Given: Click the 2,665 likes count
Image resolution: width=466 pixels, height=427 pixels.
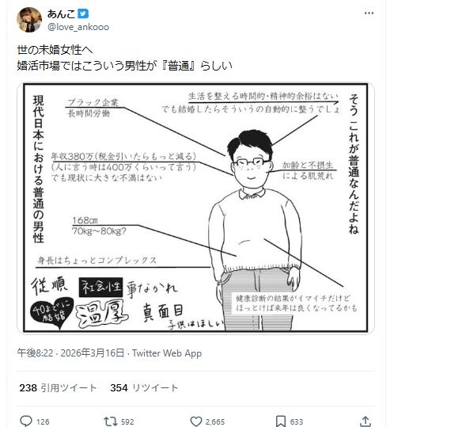Looking at the screenshot, I should tap(215, 421).
